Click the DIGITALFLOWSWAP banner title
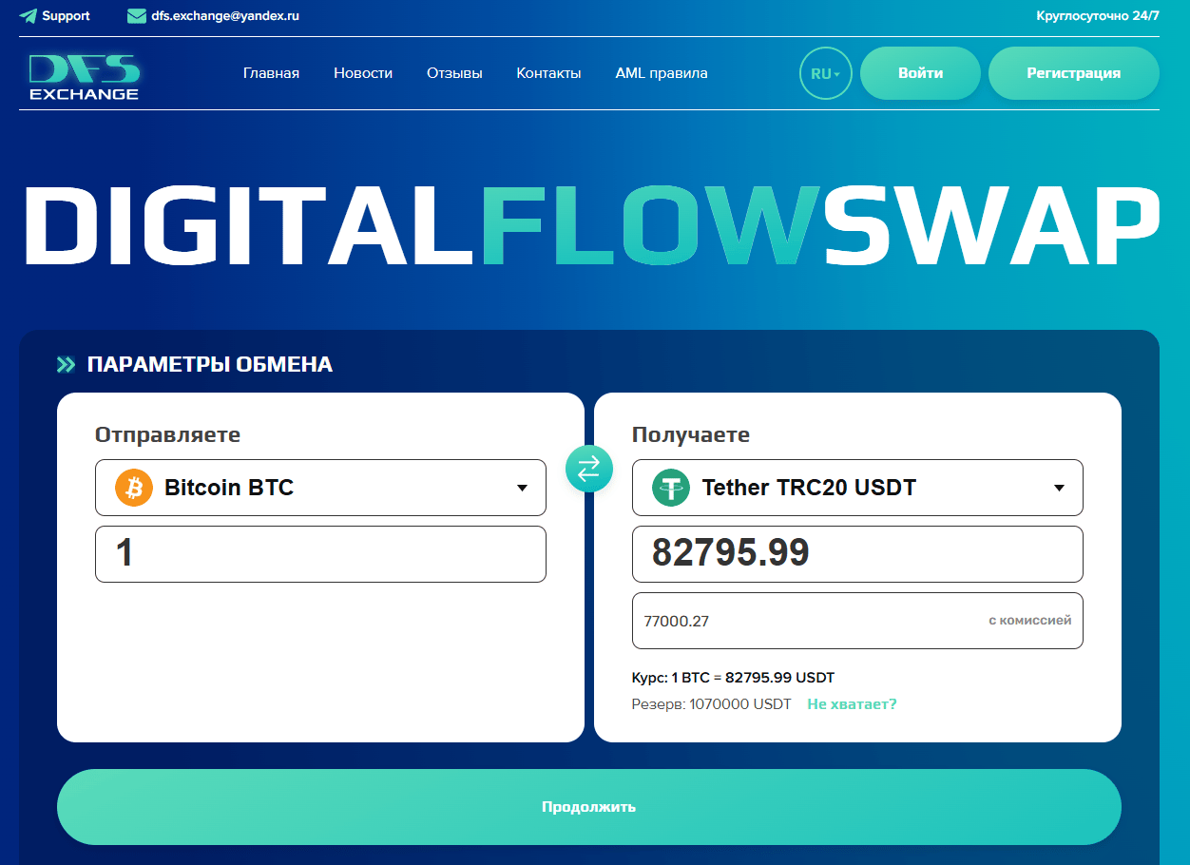 [x=591, y=225]
